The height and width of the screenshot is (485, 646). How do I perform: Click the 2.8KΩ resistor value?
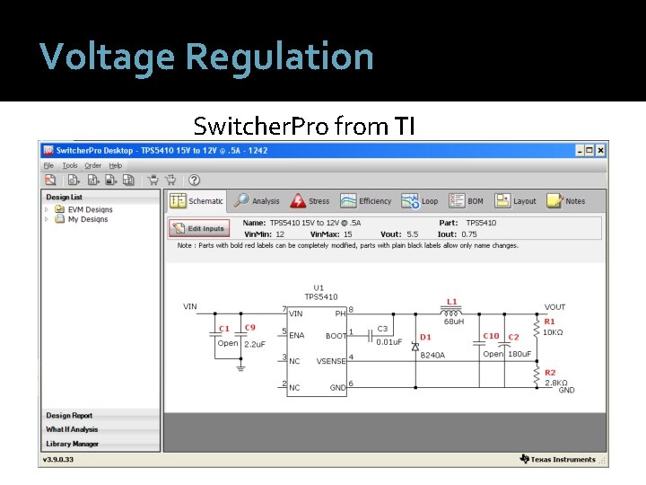555,383
